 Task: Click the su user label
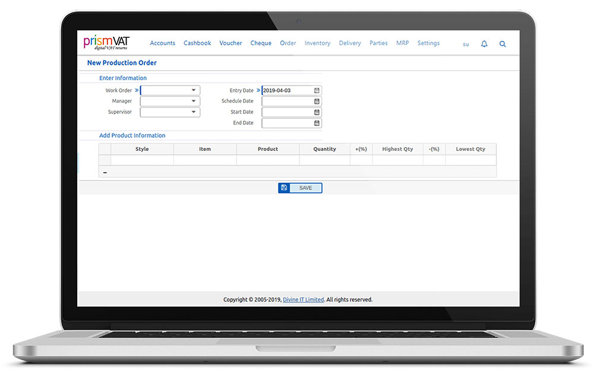pyautogui.click(x=466, y=45)
